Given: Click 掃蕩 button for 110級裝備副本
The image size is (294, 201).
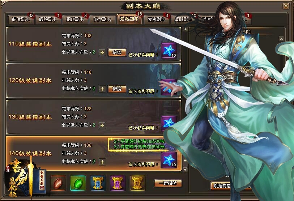Looking at the screenshot, I should click(117, 52).
